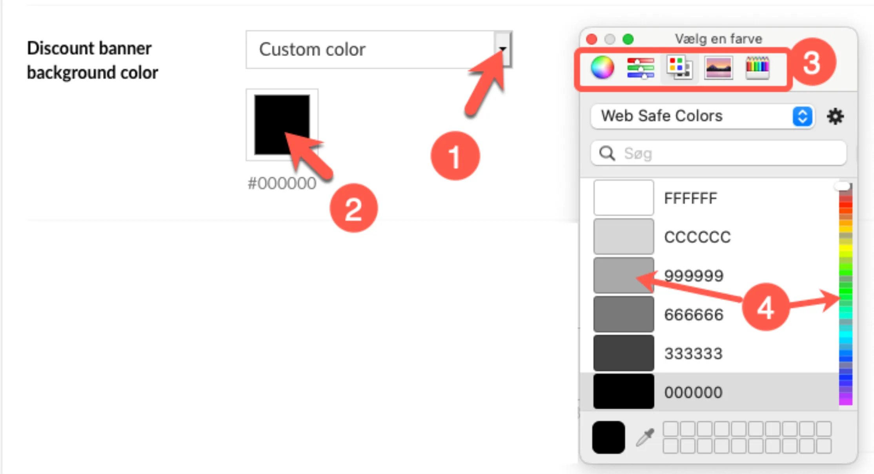Screen dimensions: 874x474
Task: Switch to the pencils color tab
Action: click(x=757, y=68)
